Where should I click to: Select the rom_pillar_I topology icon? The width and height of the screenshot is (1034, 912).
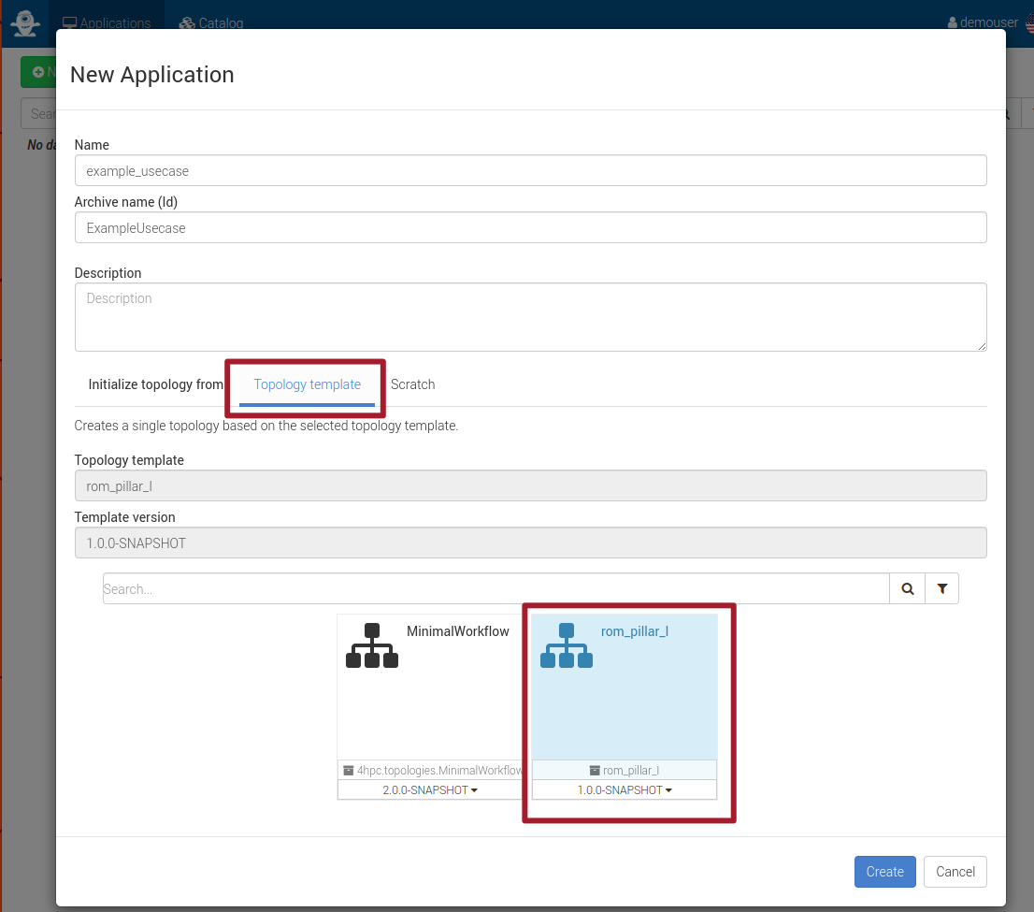click(567, 645)
